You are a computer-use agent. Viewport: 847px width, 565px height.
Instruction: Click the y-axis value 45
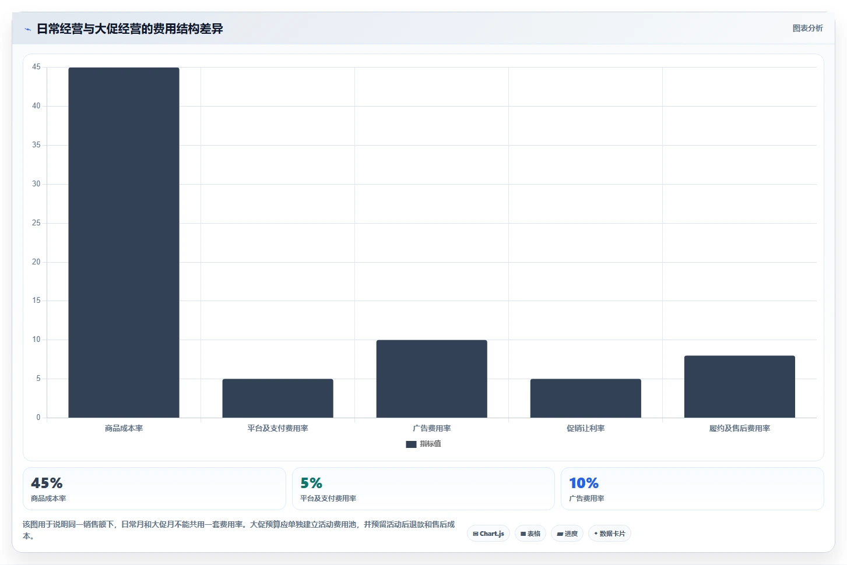pyautogui.click(x=36, y=67)
